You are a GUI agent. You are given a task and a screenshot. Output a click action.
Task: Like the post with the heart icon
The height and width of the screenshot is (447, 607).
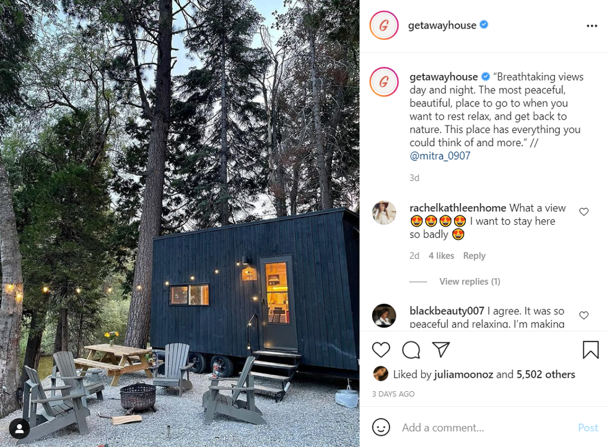tap(381, 350)
